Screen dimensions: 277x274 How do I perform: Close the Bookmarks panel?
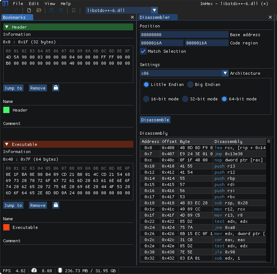tap(132, 17)
